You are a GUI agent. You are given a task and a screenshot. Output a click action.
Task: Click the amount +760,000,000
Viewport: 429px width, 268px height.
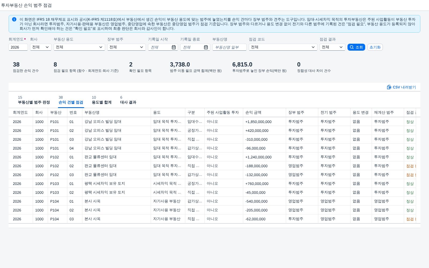(x=257, y=184)
